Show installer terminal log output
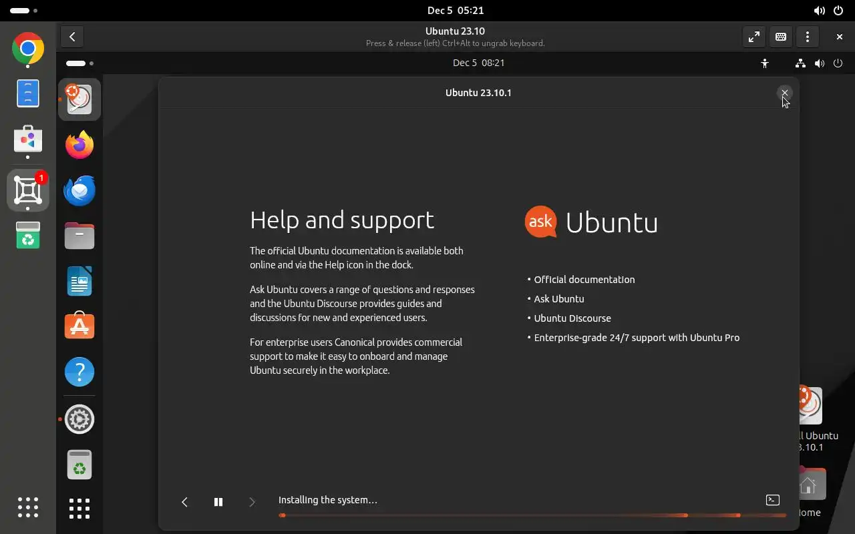Screen dimensions: 855x534 pyautogui.click(x=773, y=500)
